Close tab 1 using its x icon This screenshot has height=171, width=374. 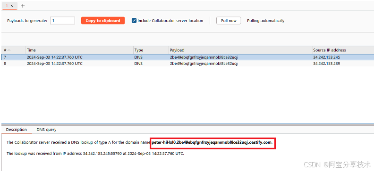pyautogui.click(x=12, y=6)
